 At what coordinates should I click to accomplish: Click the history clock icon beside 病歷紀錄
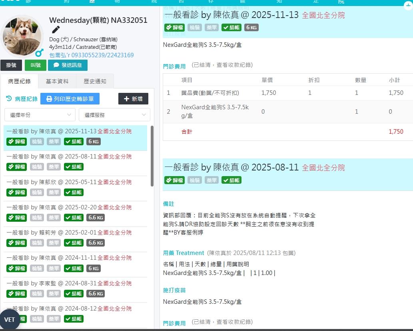[x=9, y=98]
